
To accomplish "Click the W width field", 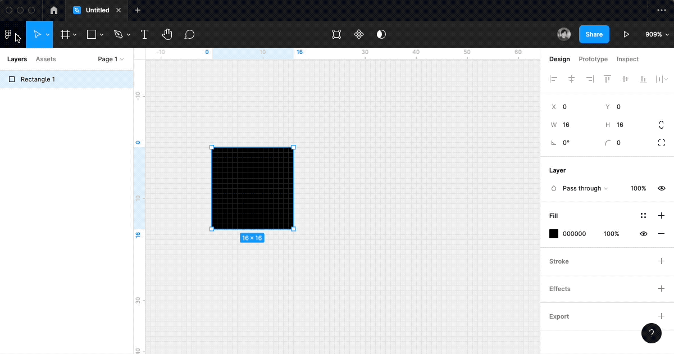I will coord(572,125).
